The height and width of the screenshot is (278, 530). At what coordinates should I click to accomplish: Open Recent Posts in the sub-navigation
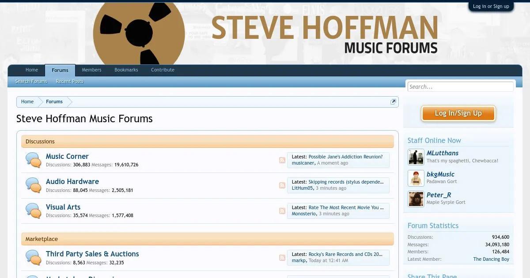coord(69,82)
